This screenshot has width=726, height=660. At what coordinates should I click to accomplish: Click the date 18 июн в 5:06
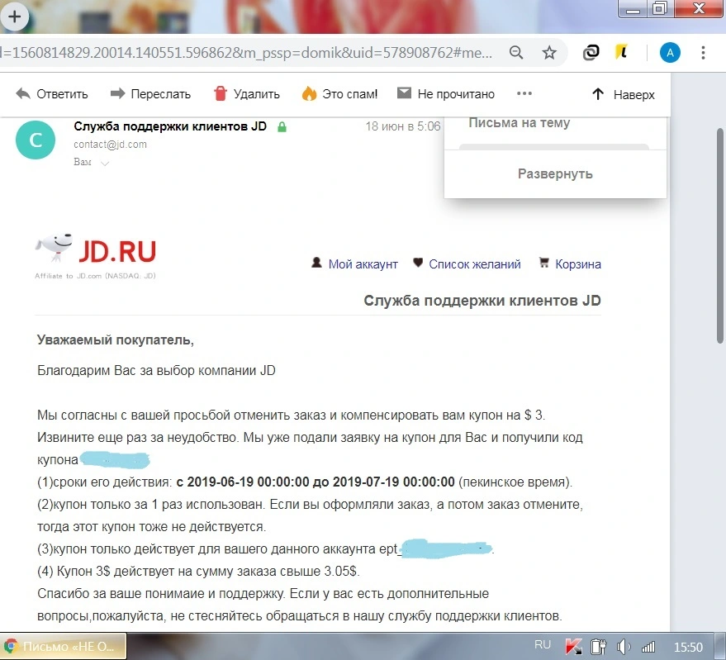point(403,126)
